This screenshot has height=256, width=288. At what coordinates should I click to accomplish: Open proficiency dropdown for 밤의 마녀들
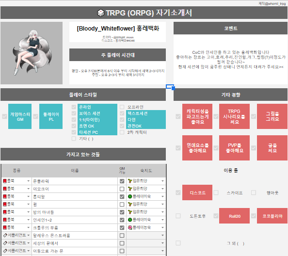point(162,212)
